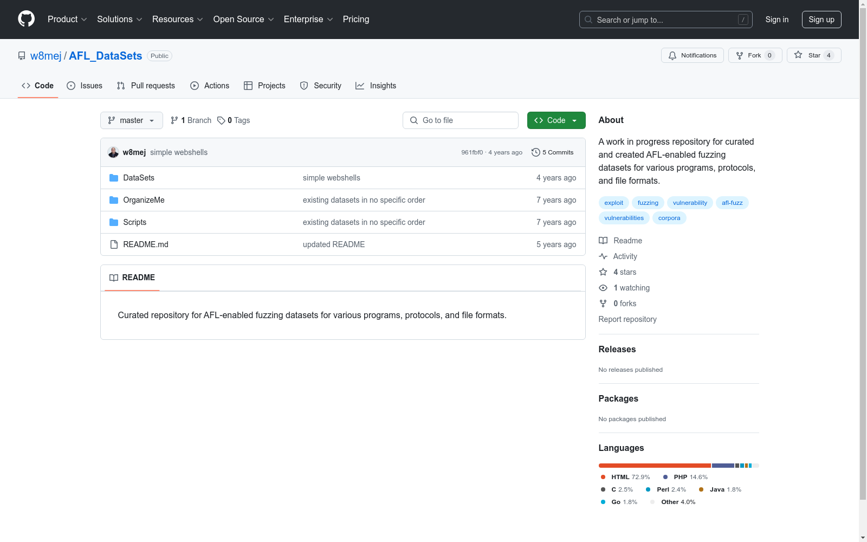Click the README.md file icon
This screenshot has width=867, height=542.
coord(114,244)
